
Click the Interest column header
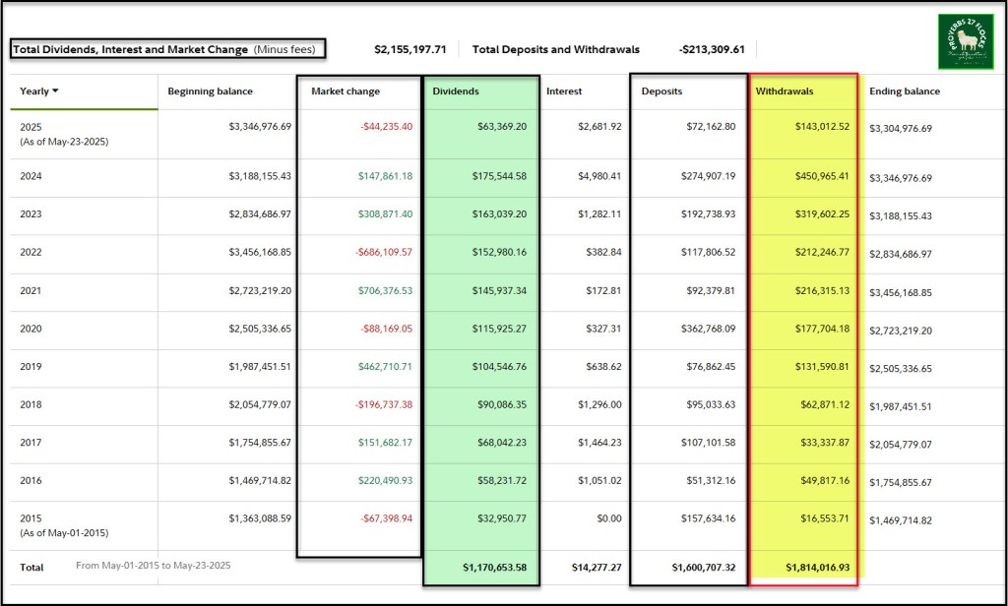(564, 91)
